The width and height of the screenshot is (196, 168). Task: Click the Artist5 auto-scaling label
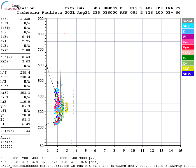point(6,142)
